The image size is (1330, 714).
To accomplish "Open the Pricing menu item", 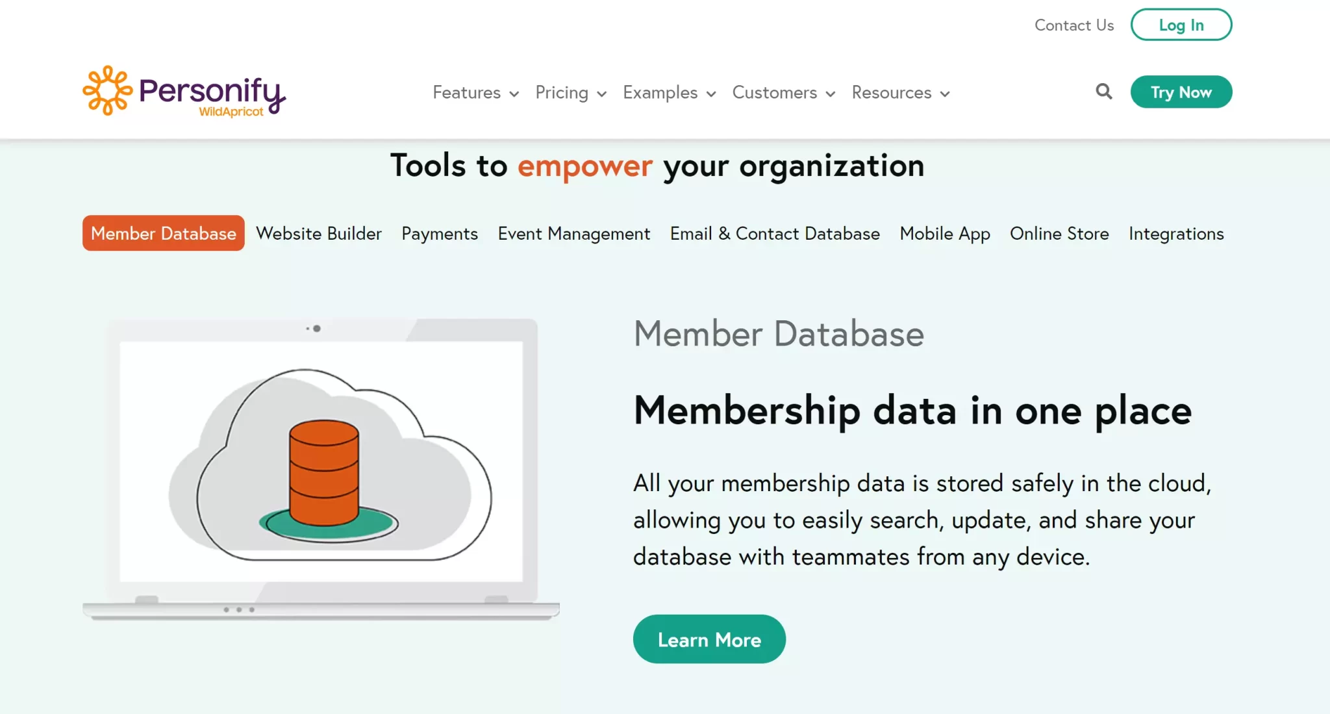I will coord(562,92).
